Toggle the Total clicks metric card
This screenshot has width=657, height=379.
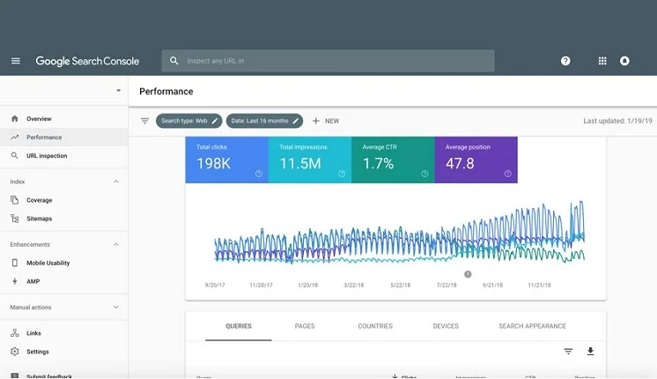(226, 160)
